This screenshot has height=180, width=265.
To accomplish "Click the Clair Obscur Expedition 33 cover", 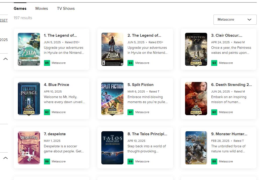I will pyautogui.click(x=196, y=49).
